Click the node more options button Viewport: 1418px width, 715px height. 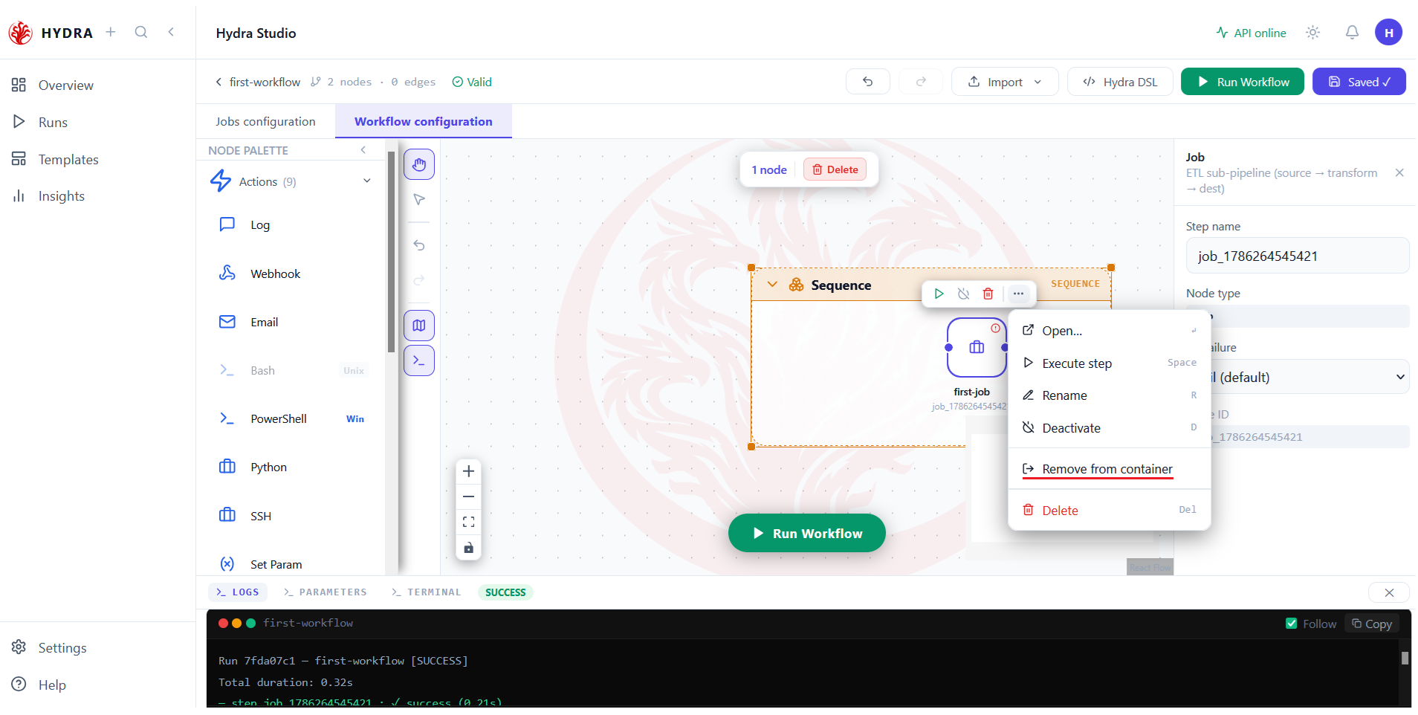(1018, 294)
